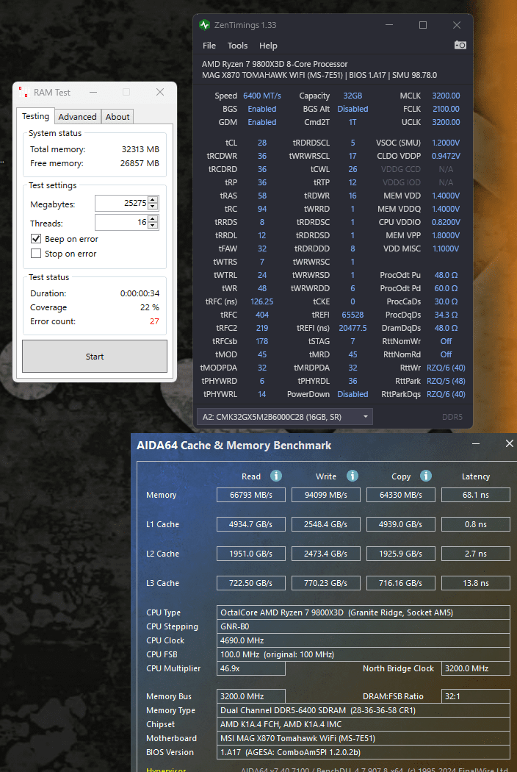The height and width of the screenshot is (772, 517).
Task: Click the GDM Enabled value in ZenTimings
Action: 261,122
